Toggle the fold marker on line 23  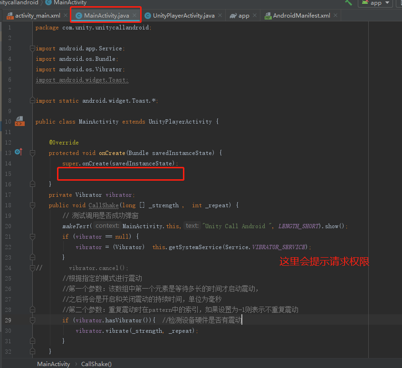tap(32, 257)
